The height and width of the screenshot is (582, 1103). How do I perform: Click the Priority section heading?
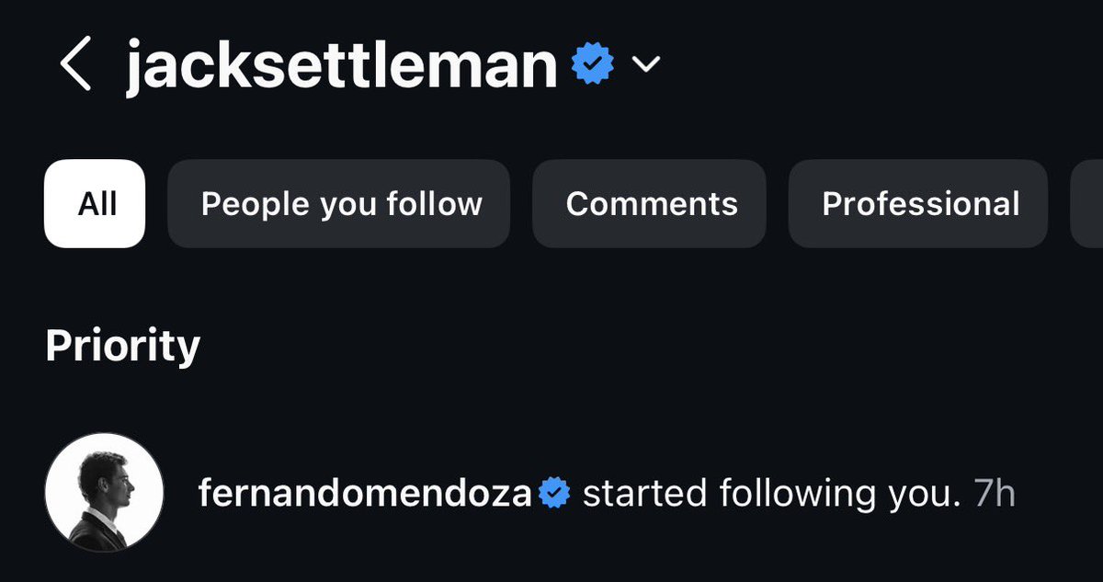coord(123,347)
